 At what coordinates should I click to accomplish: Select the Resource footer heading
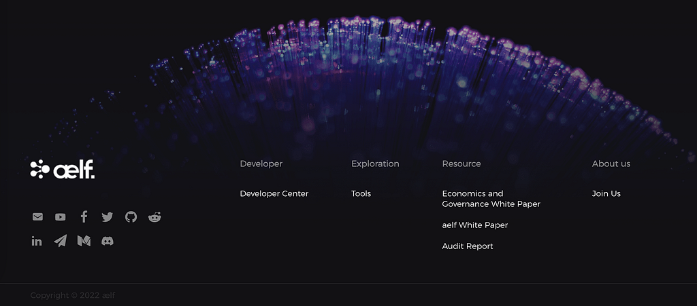click(x=461, y=164)
